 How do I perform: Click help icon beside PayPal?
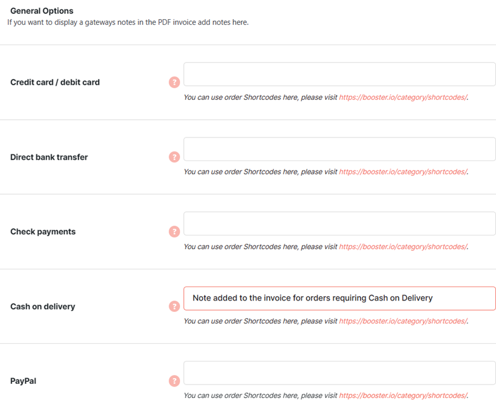(174, 381)
